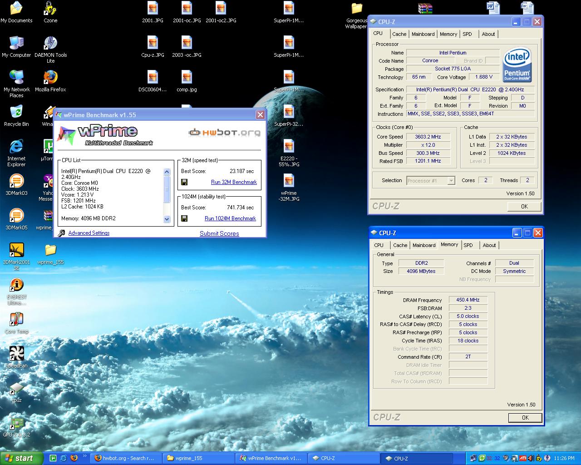Click the Core Speed 3603.2 MHz field
Image resolution: width=581 pixels, height=465 pixels.
pyautogui.click(x=428, y=137)
